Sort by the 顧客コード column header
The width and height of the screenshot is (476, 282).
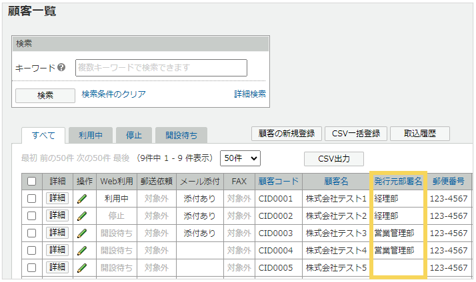coord(278,181)
